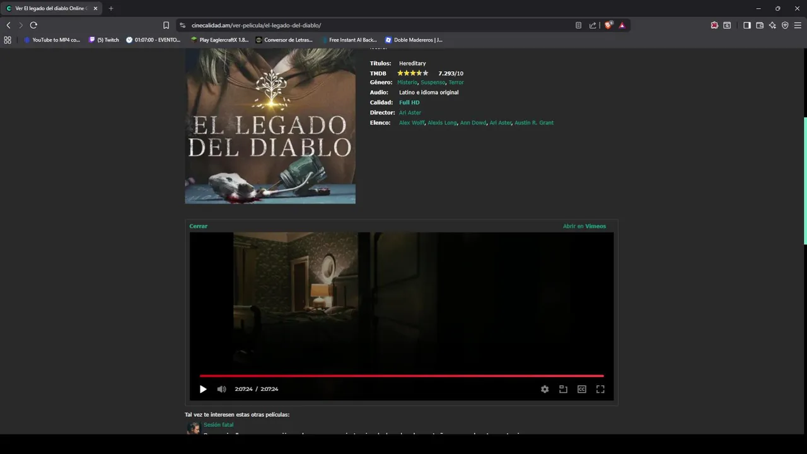Open the Leo AI sparkle icon
This screenshot has height=454, width=807.
tap(772, 25)
